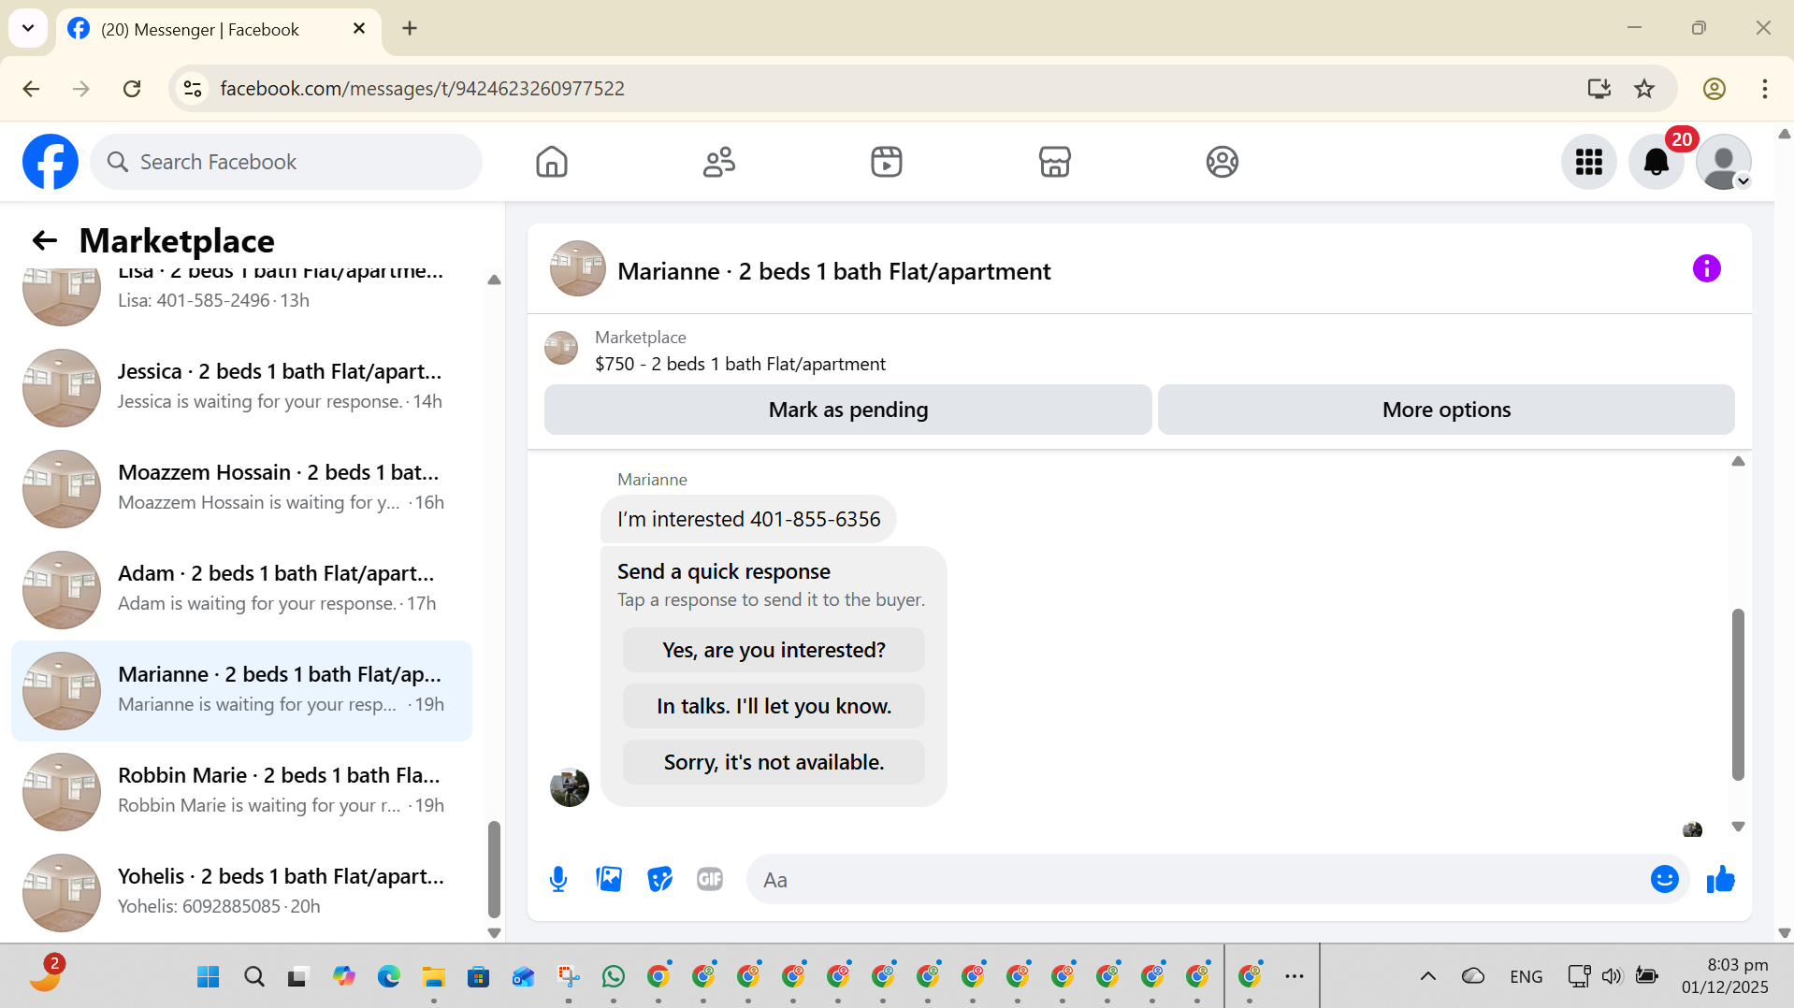Viewport: 1794px width, 1008px height.
Task: Select Marianne's conversation in the list
Action: click(x=241, y=690)
